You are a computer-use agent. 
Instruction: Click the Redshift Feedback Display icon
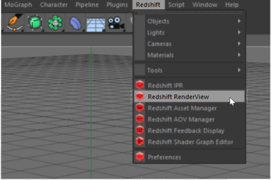pos(140,130)
